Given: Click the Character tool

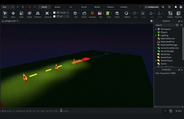Looking at the screenshot, I should coord(92,15).
